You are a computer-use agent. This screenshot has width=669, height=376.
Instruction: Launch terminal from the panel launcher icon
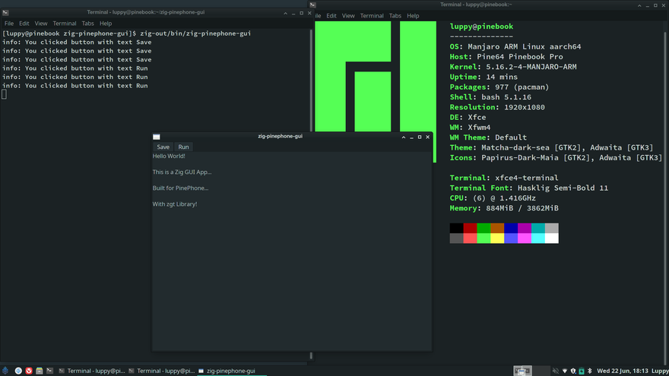(50, 371)
